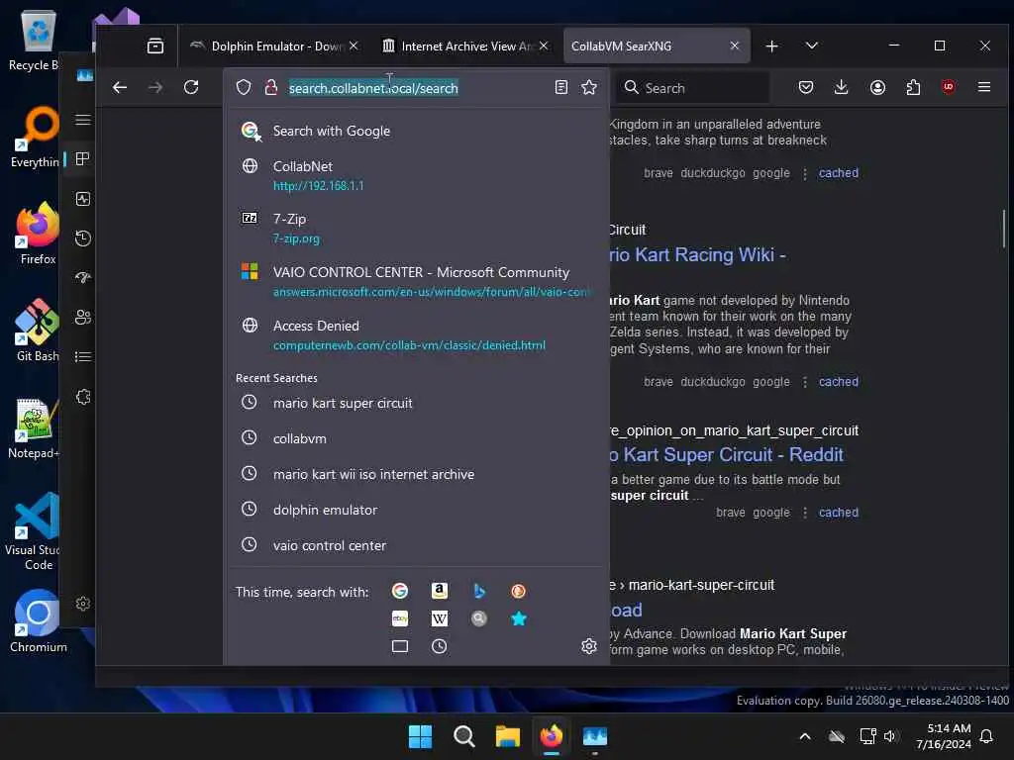Open settings gear in background window sidebar
Screen dimensions: 1014x760
(83, 603)
